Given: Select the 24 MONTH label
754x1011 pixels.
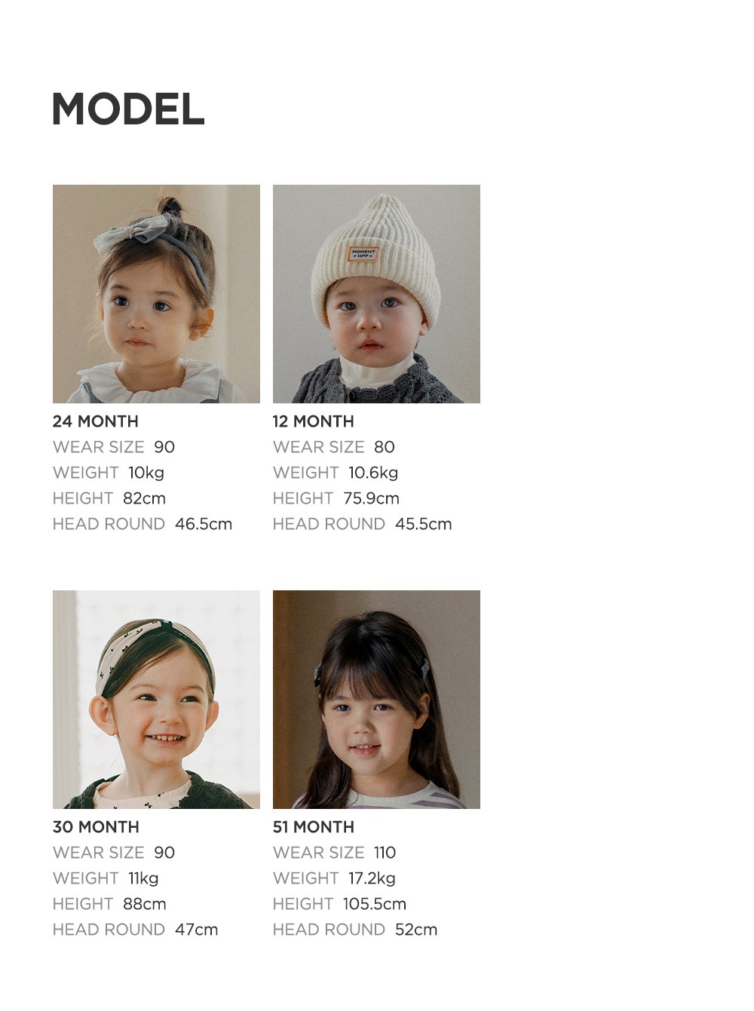Looking at the screenshot, I should (x=96, y=421).
